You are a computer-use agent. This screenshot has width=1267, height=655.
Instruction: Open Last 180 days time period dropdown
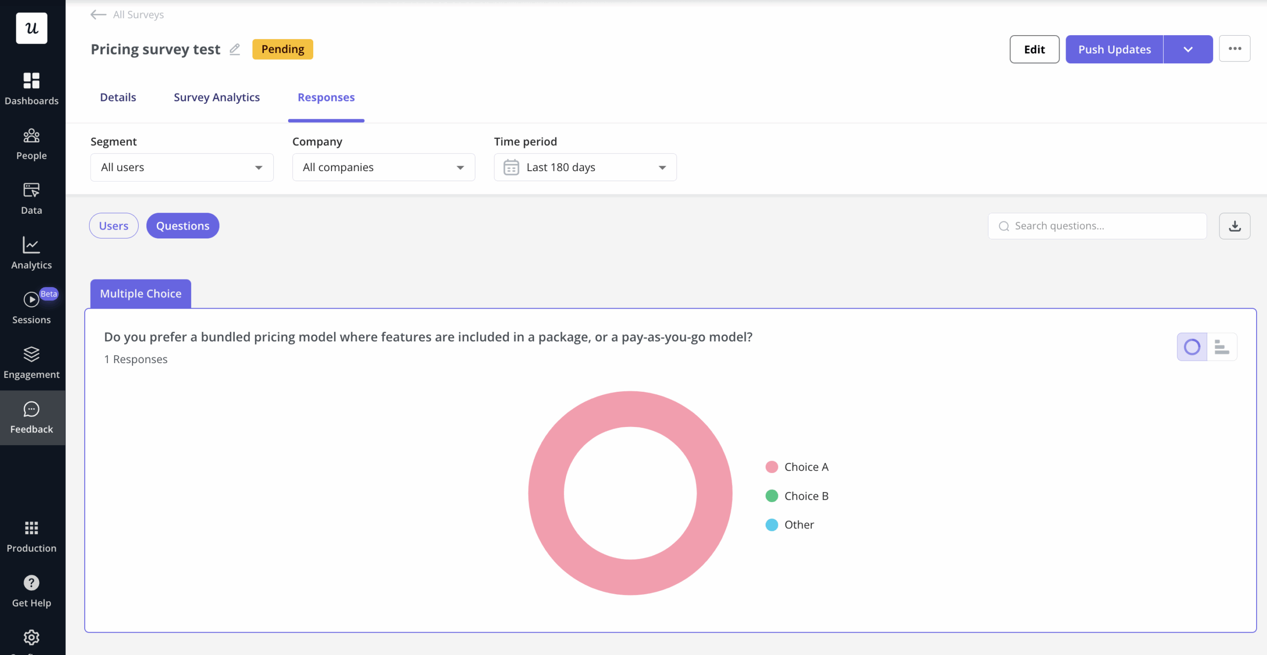585,167
